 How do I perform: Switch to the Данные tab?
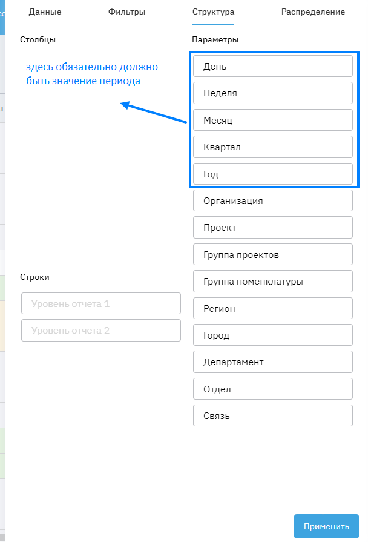(x=45, y=12)
